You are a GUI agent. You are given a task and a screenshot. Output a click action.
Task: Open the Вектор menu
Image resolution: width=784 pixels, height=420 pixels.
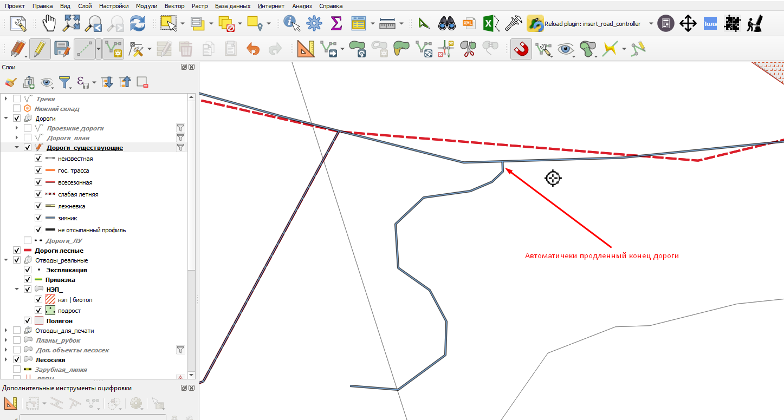click(x=174, y=6)
